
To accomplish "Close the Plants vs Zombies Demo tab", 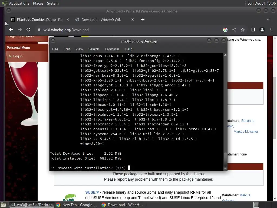I will tap(68, 19).
